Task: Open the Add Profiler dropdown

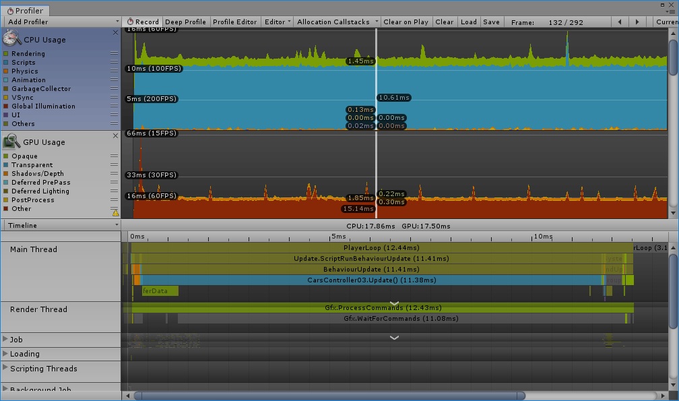Action: [61, 22]
